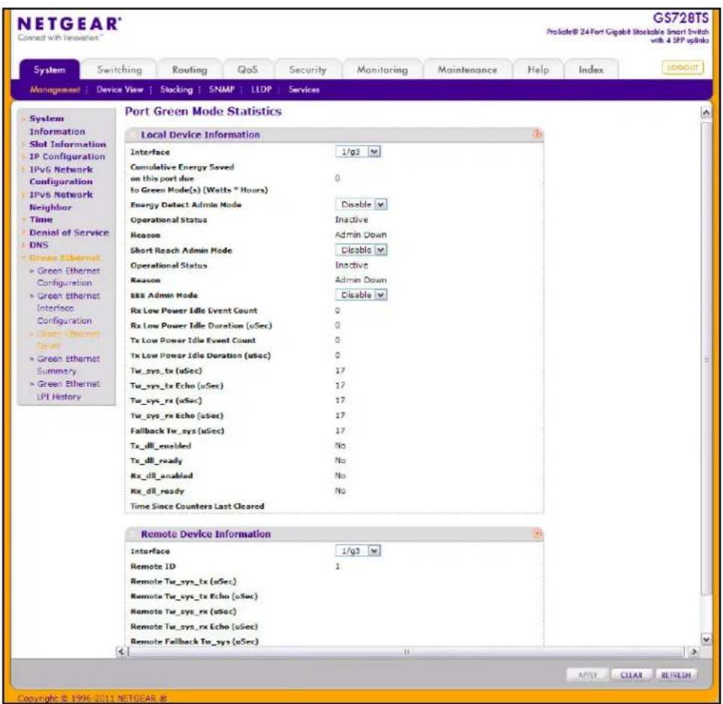
Task: Open IPv6 Network Neighbor in sidebar
Action: click(x=61, y=201)
